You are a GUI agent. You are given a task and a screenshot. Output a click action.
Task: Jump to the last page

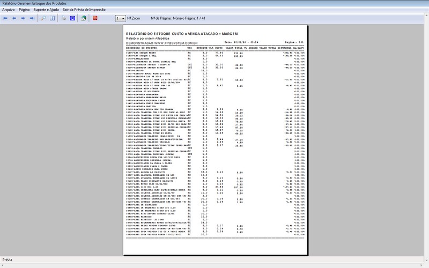pyautogui.click(x=33, y=18)
